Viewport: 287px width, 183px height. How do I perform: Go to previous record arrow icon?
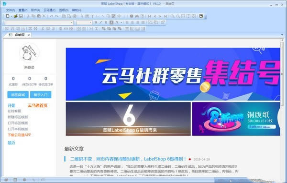click(x=155, y=16)
